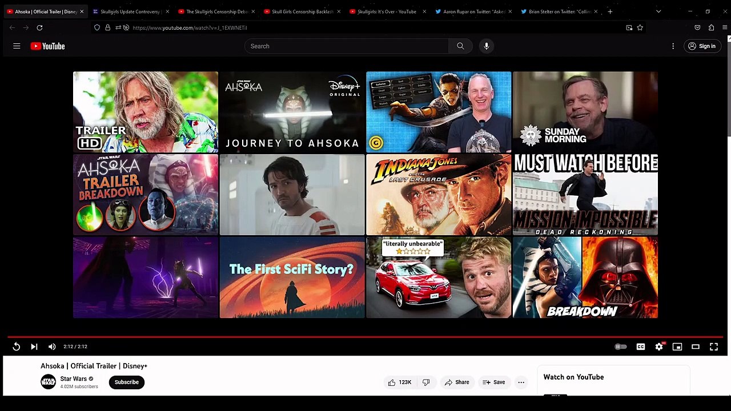The height and width of the screenshot is (411, 731).
Task: Click the red video progress bar
Action: coord(365,337)
